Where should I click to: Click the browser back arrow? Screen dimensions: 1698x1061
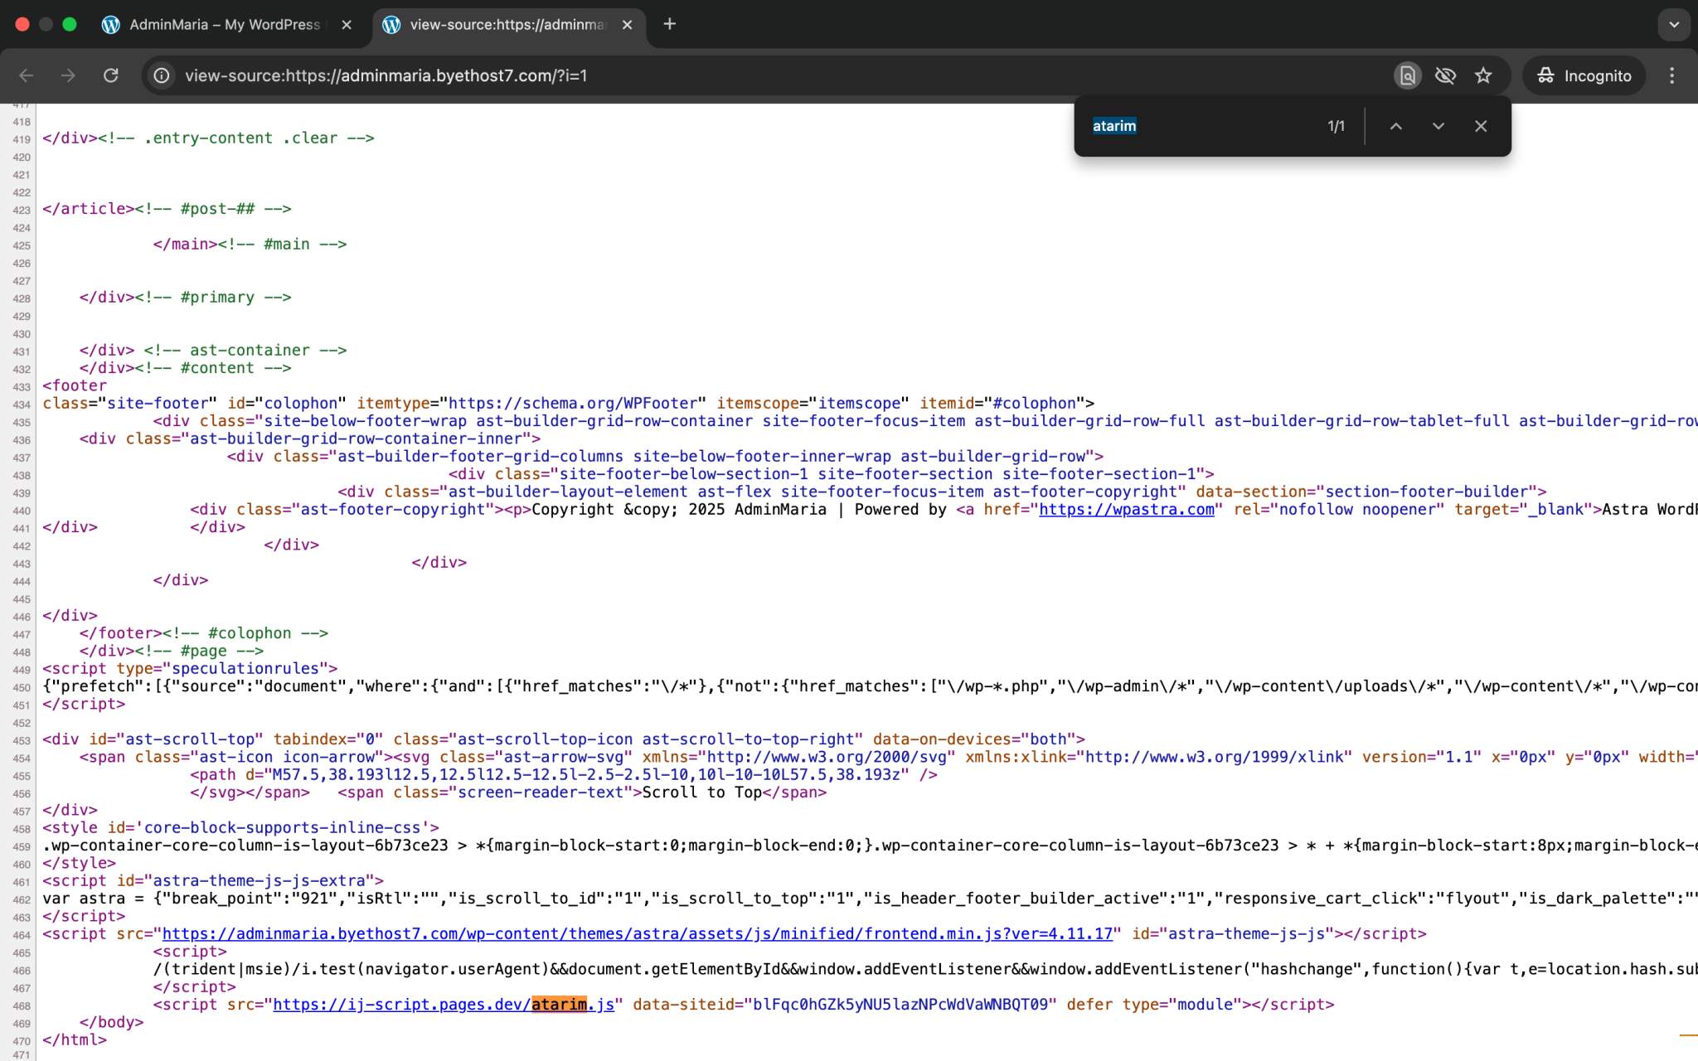pos(27,75)
